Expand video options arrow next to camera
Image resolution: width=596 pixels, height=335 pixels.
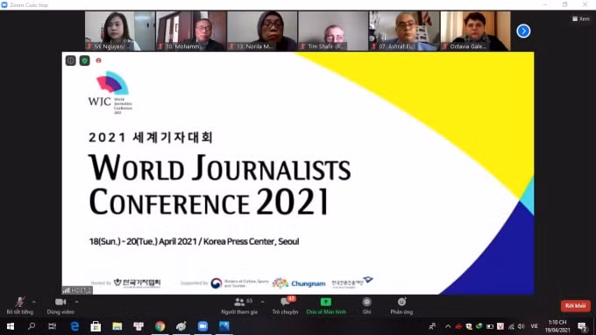point(77,302)
